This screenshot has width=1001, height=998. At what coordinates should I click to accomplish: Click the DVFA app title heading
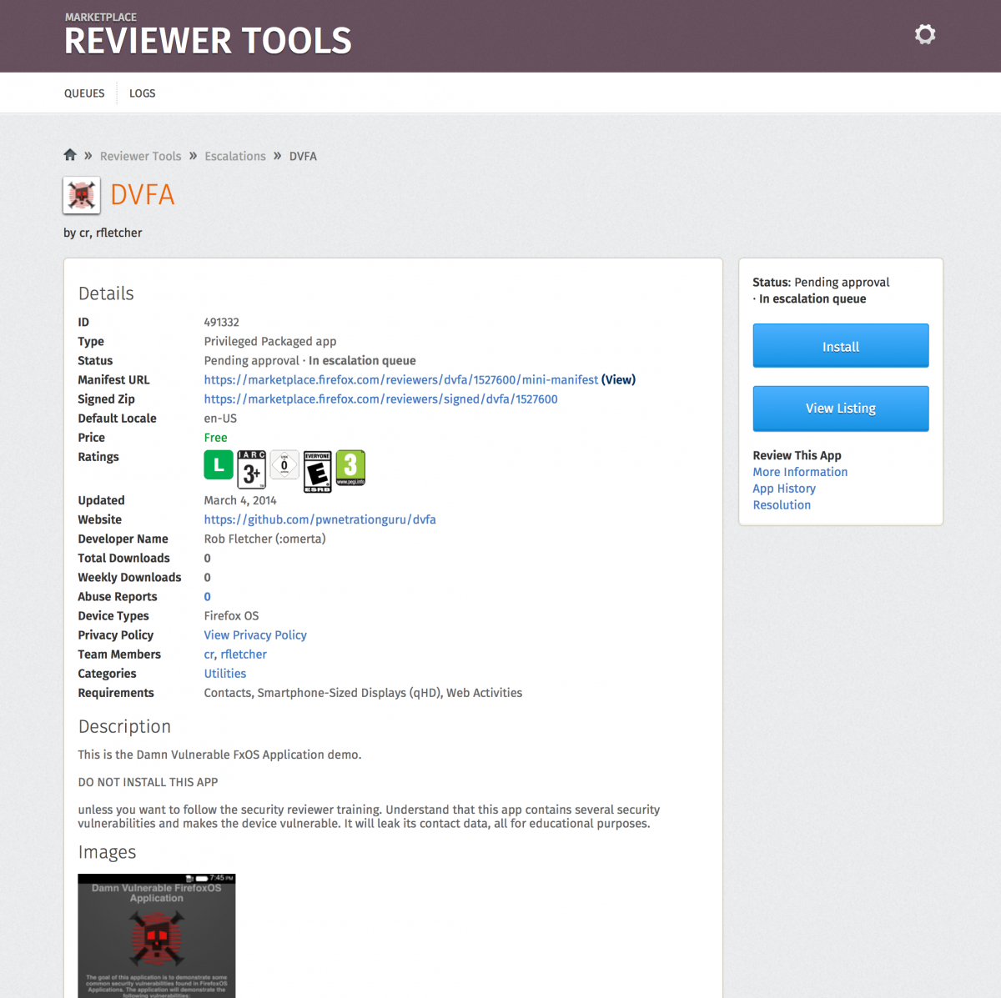coord(143,195)
